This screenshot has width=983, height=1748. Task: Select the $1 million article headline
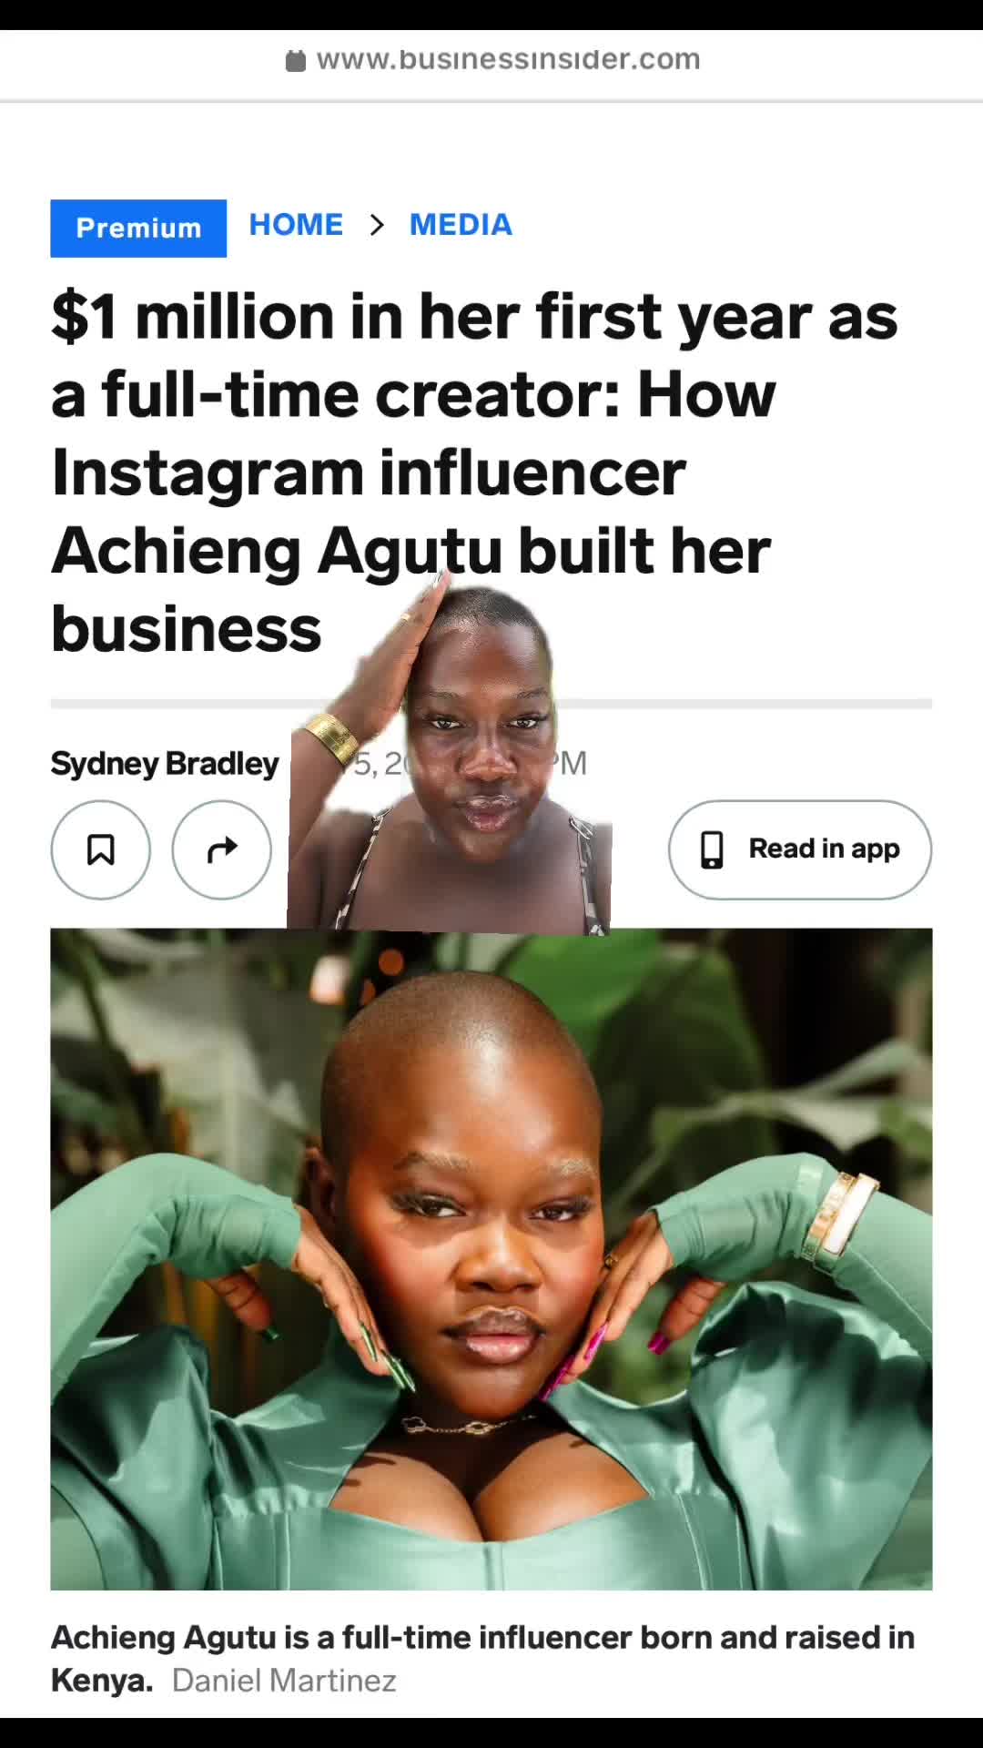pyautogui.click(x=474, y=473)
